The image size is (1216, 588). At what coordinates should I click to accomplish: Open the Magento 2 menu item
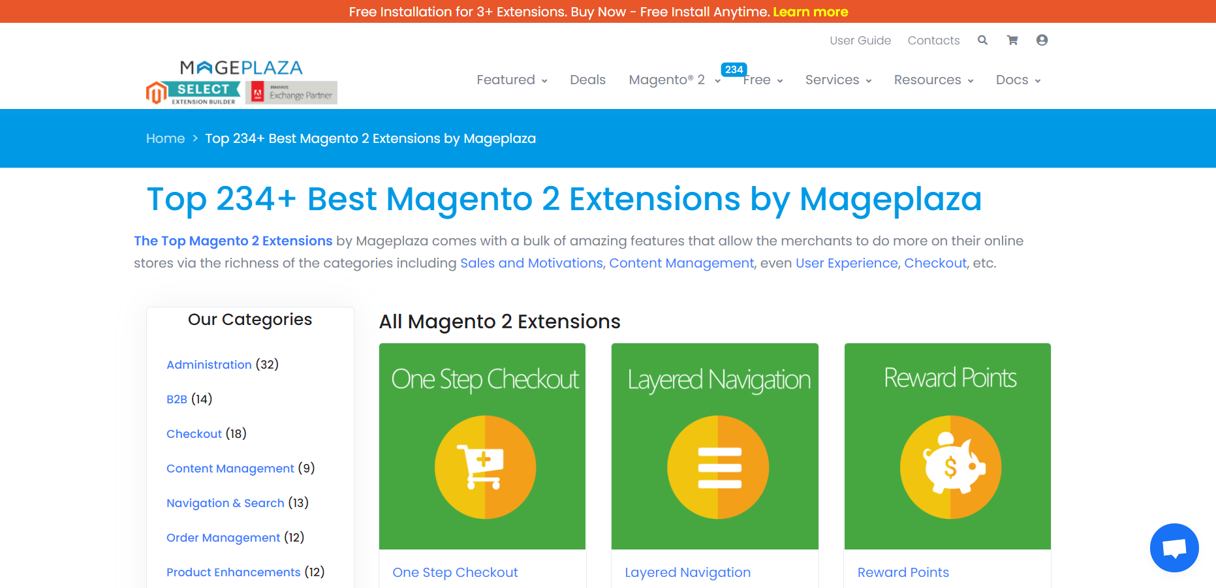coord(666,80)
